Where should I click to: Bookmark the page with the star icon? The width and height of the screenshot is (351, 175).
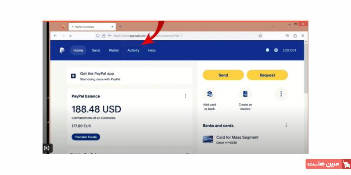(260, 36)
